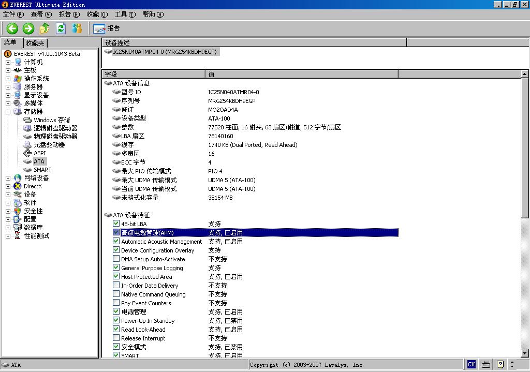This screenshot has width=530, height=372.
Task: Expand the 计算机 tree node
Action: (x=8, y=62)
